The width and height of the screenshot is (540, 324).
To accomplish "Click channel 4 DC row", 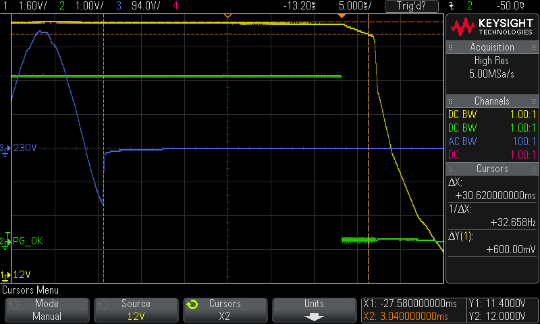I will 492,155.
